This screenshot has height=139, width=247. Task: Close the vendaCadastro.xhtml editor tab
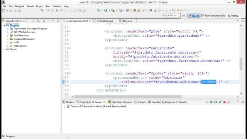90,21
